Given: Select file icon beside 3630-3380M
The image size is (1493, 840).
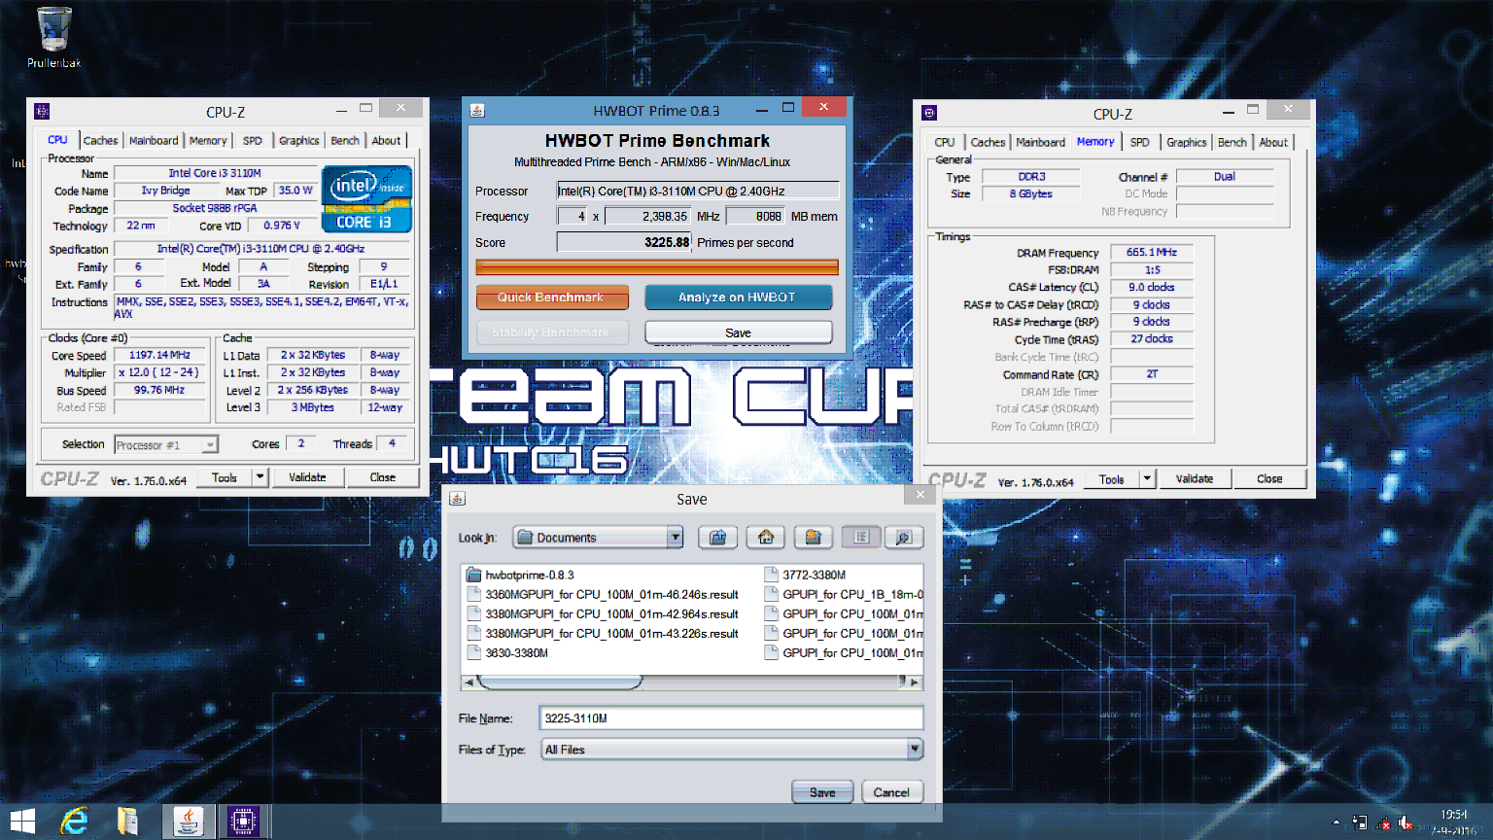Looking at the screenshot, I should pos(474,652).
